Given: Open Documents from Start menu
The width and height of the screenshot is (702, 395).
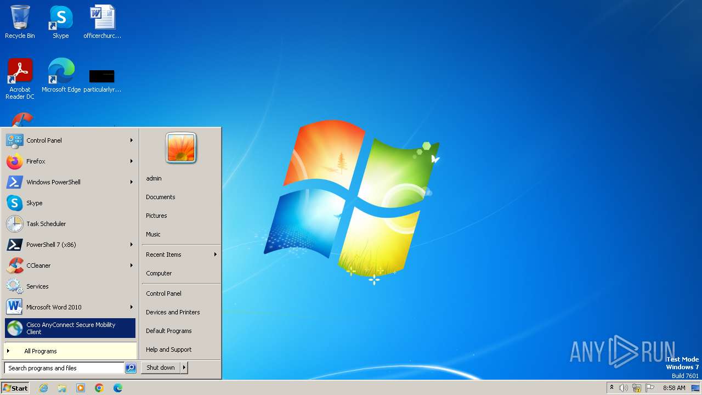Looking at the screenshot, I should click(161, 197).
